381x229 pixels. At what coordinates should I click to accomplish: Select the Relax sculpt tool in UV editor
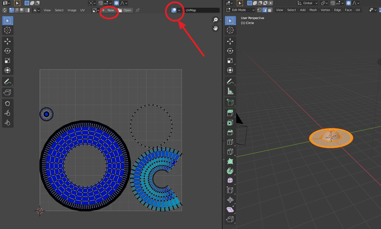coord(7,113)
